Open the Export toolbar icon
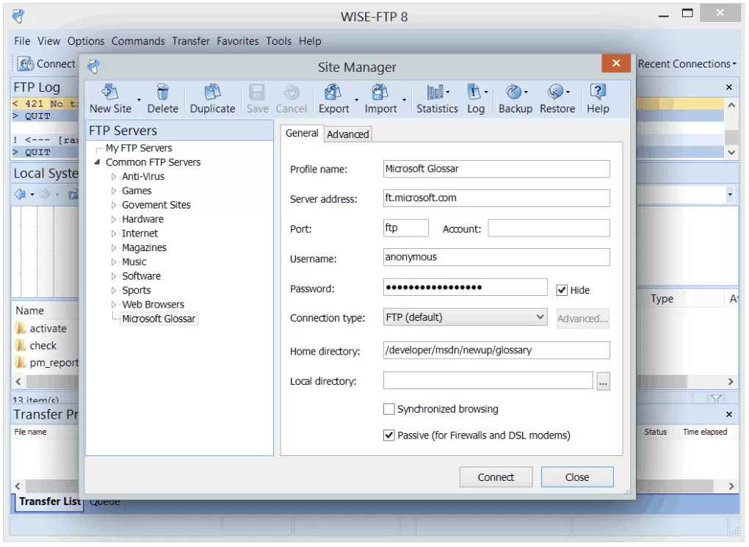The width and height of the screenshot is (749, 547). pyautogui.click(x=333, y=93)
